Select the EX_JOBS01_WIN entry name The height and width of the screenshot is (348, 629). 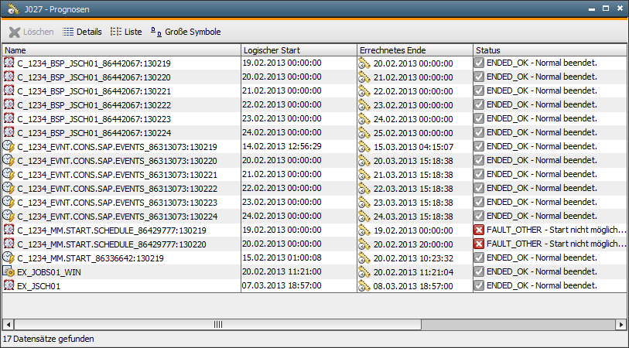(x=49, y=273)
